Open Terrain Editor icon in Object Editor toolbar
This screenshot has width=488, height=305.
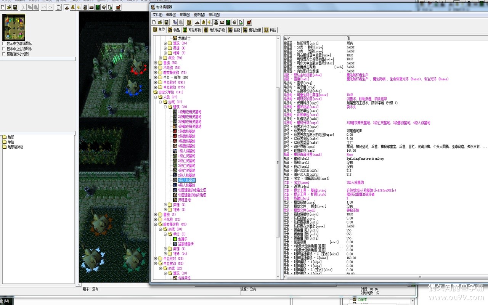[x=197, y=22]
